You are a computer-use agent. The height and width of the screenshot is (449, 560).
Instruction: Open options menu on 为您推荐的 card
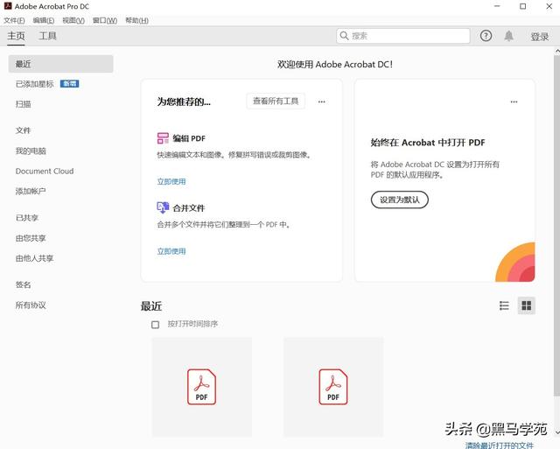pyautogui.click(x=321, y=102)
